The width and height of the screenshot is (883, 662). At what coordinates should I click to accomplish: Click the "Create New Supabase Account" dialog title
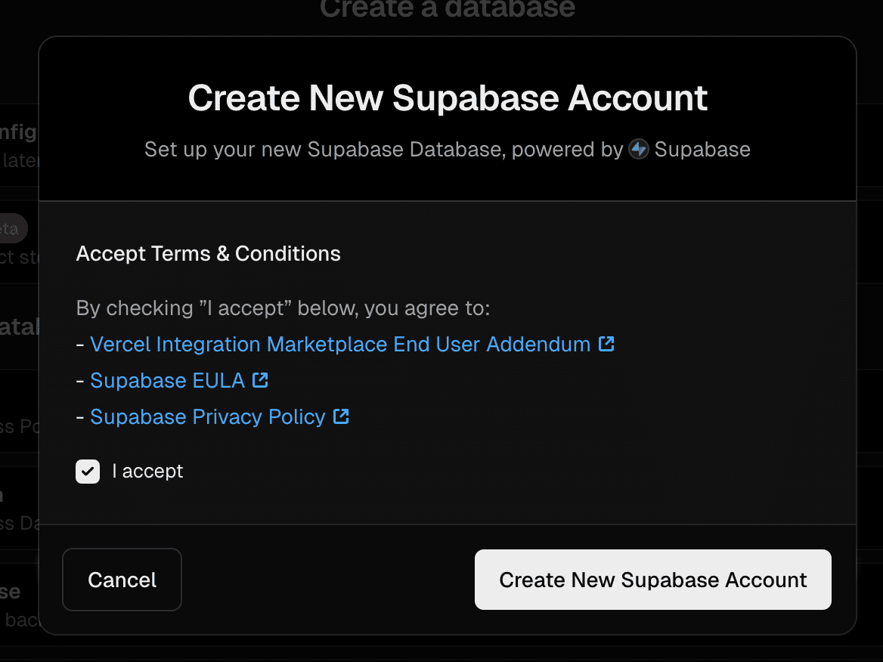pyautogui.click(x=448, y=99)
